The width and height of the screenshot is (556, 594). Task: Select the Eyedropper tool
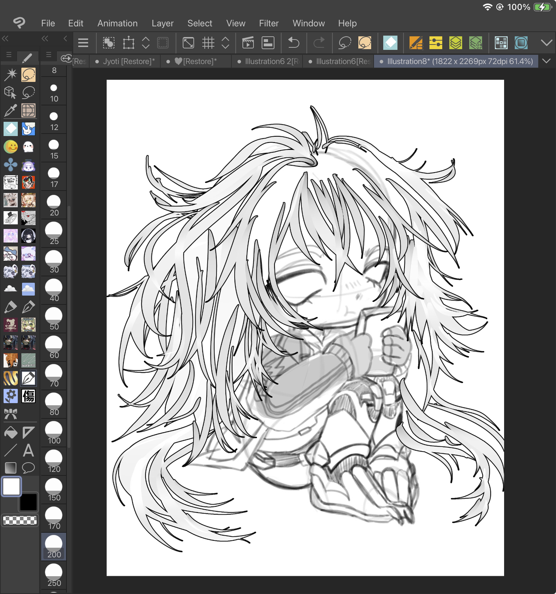pos(10,111)
